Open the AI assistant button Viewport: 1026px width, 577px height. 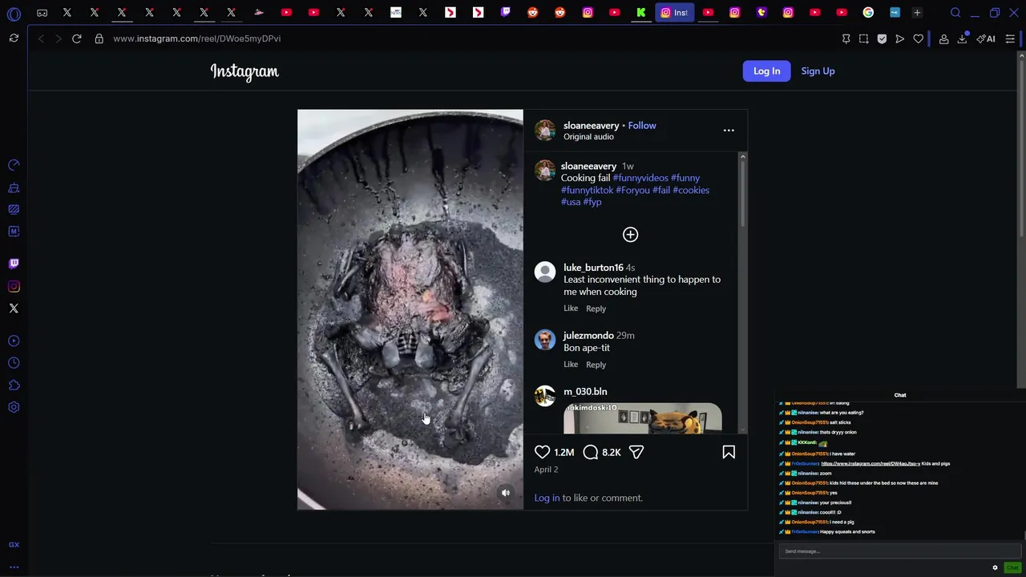[986, 38]
